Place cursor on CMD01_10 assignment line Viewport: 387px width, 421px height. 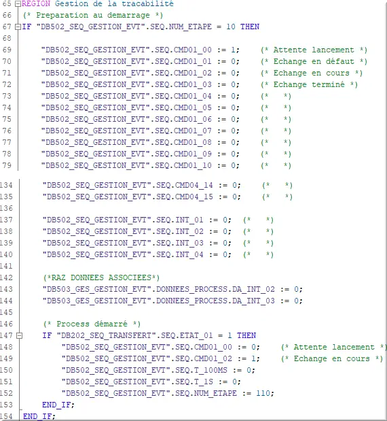[x=140, y=165]
